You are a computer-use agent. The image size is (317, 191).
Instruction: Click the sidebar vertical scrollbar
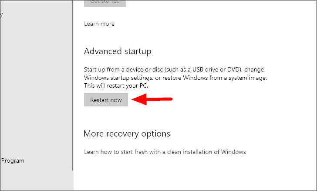tap(72, 85)
